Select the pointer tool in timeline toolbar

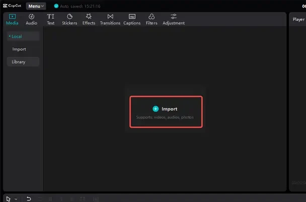click(x=8, y=199)
